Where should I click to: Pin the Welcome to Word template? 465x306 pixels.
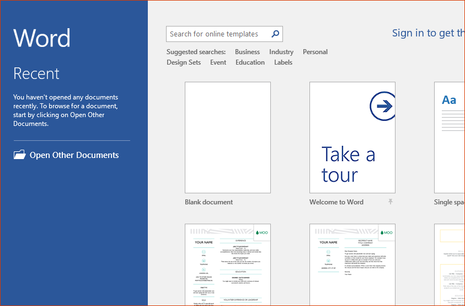[x=391, y=202]
